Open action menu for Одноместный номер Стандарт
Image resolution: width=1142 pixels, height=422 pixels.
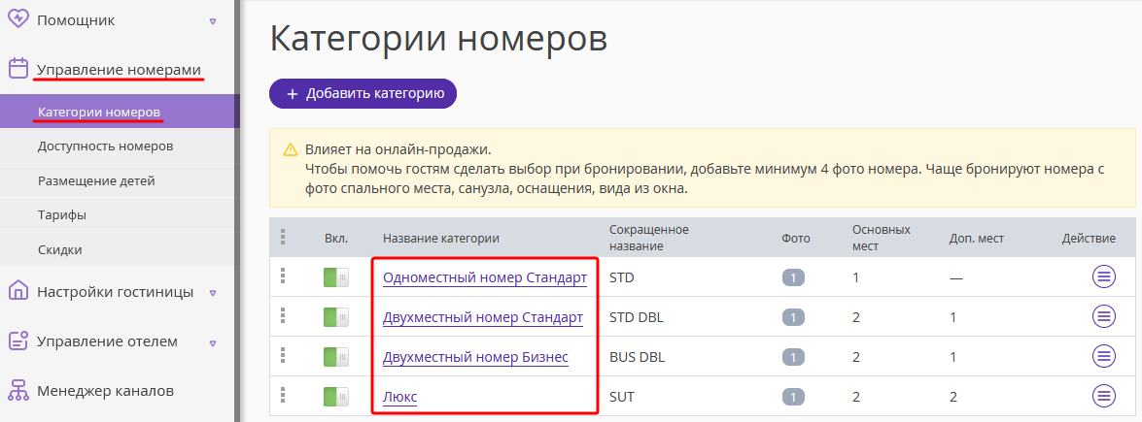pyautogui.click(x=1104, y=276)
